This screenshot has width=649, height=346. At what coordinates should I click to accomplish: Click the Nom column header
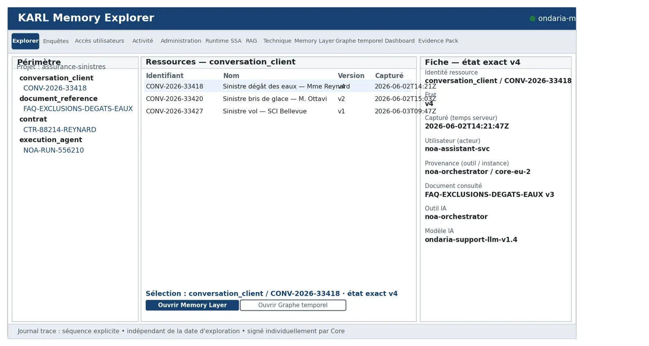click(x=231, y=76)
